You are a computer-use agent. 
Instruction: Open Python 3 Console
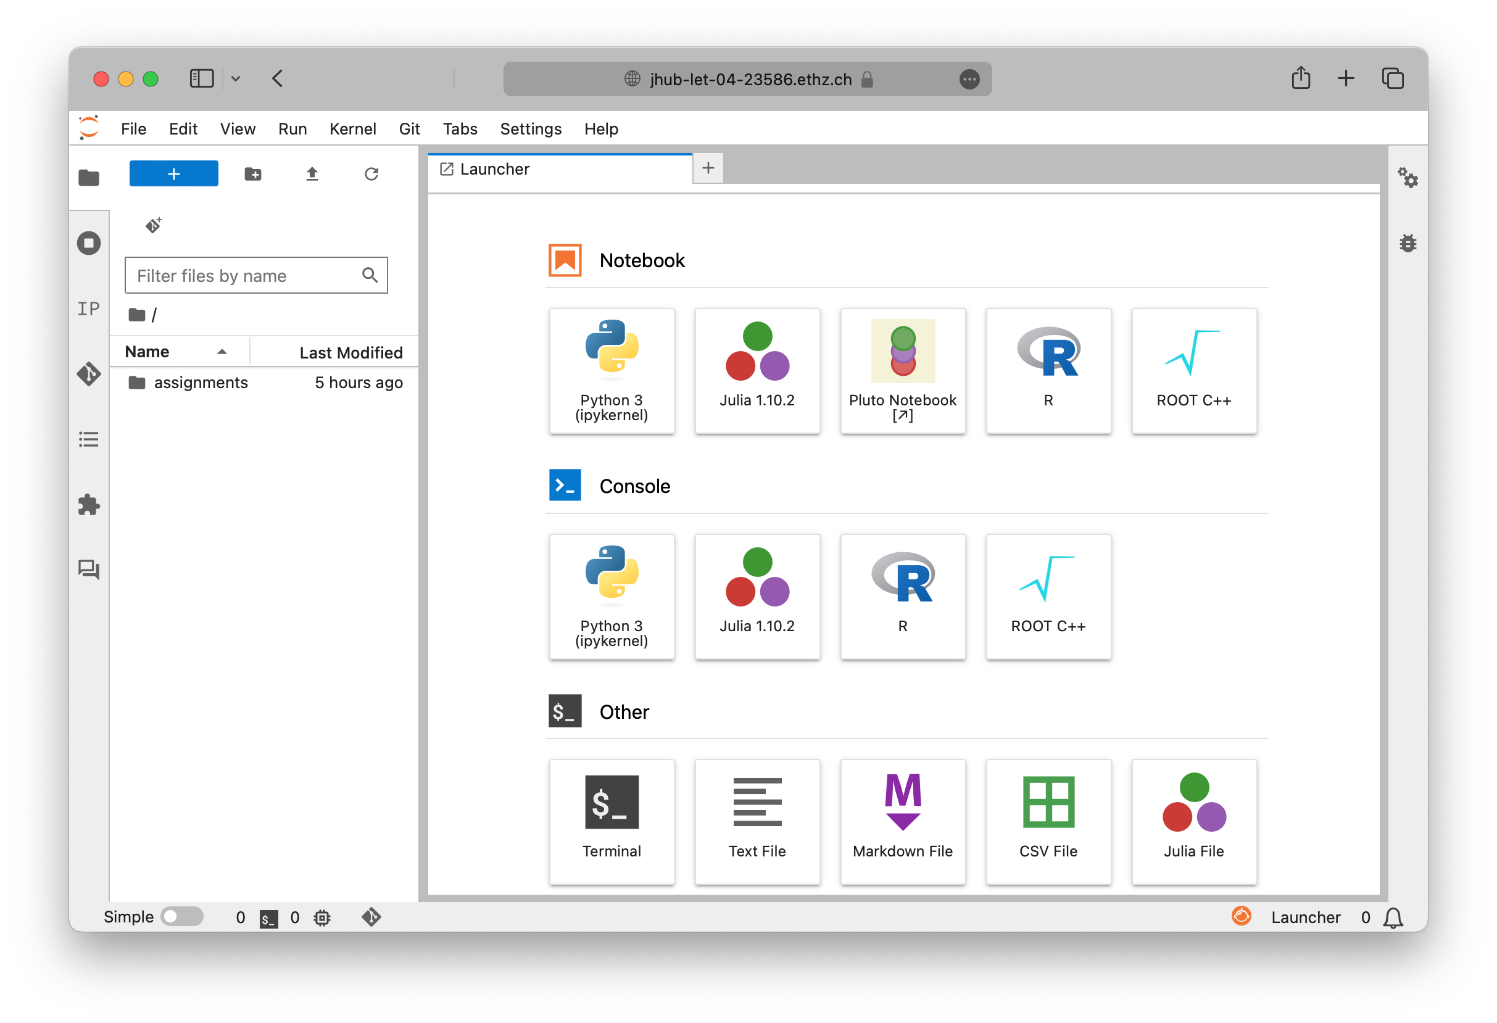coord(612,593)
